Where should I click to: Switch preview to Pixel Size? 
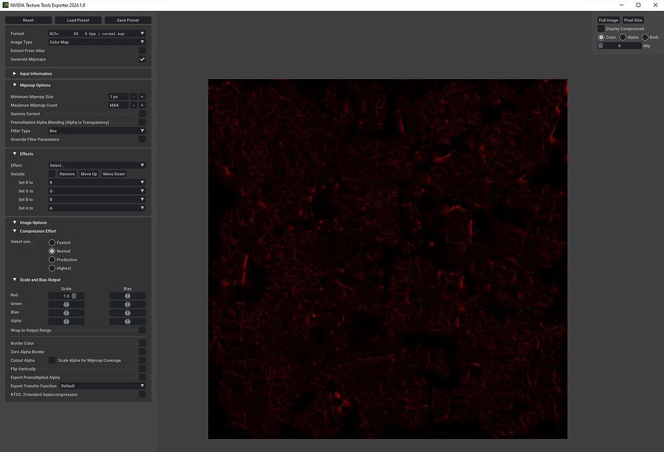click(633, 19)
